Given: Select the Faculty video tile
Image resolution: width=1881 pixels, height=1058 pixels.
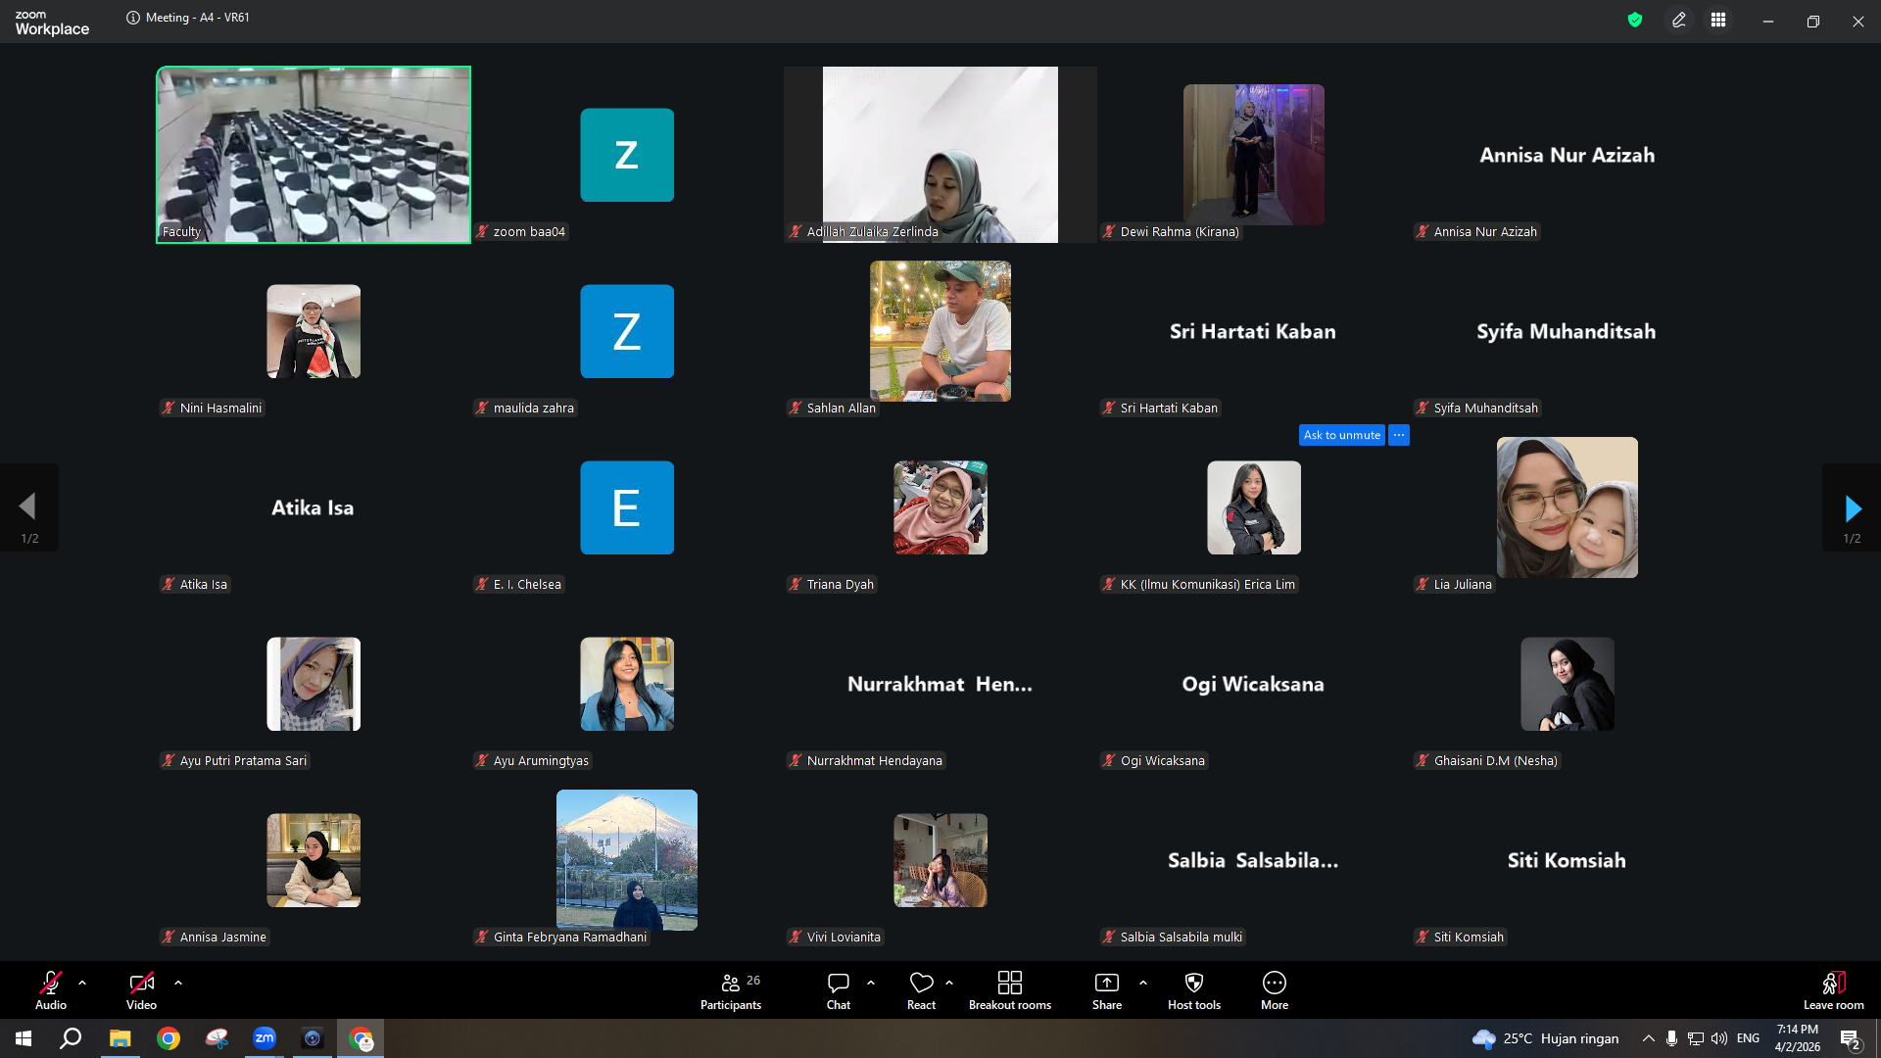Looking at the screenshot, I should tap(313, 155).
